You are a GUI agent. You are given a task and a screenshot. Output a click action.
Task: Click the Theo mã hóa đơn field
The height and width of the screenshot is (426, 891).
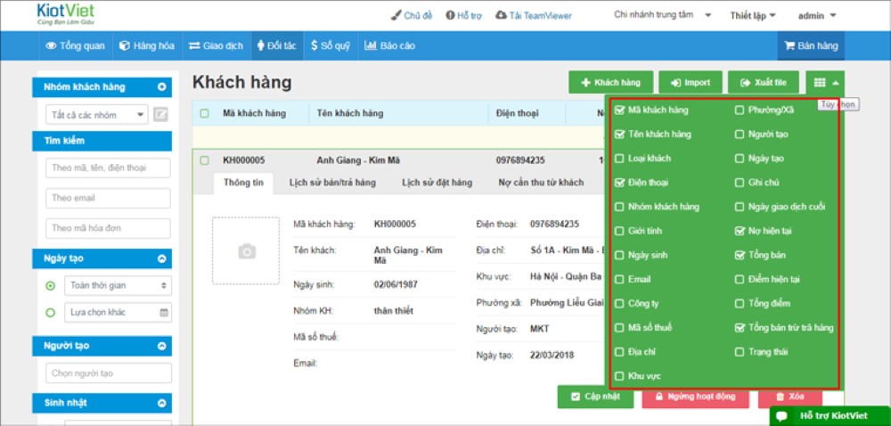tap(108, 228)
